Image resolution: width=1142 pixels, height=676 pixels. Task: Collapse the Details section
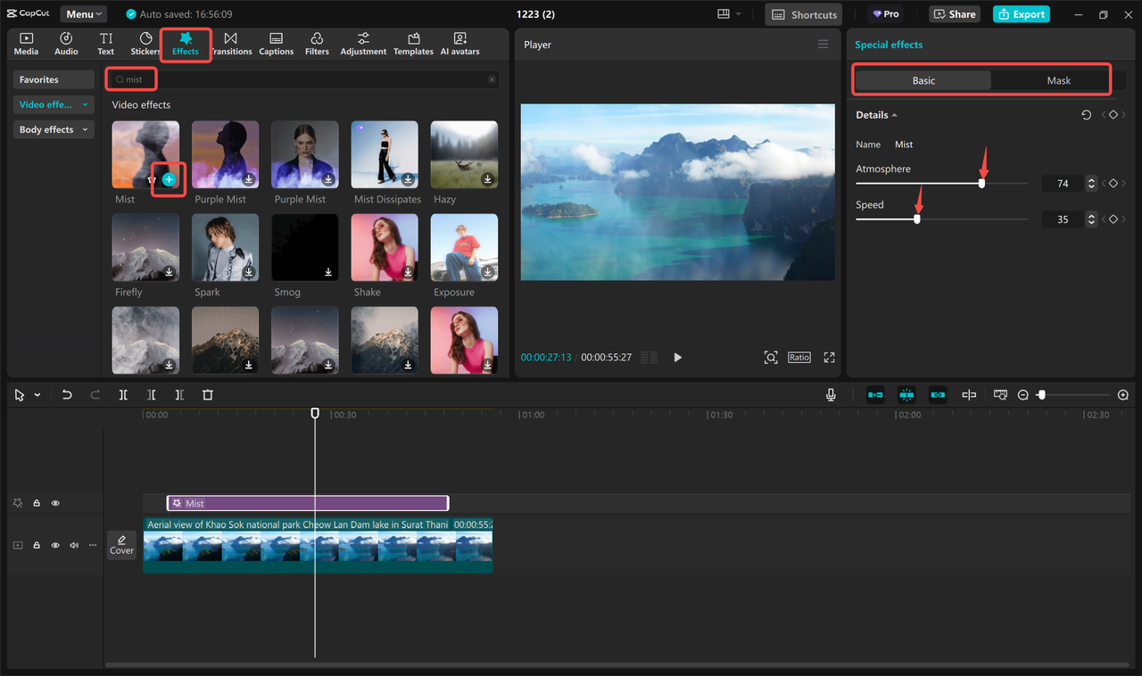[x=876, y=115]
